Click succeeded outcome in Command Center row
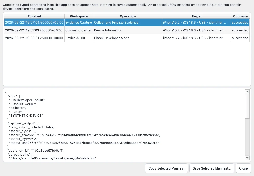The image size is (254, 176). [x=240, y=30]
